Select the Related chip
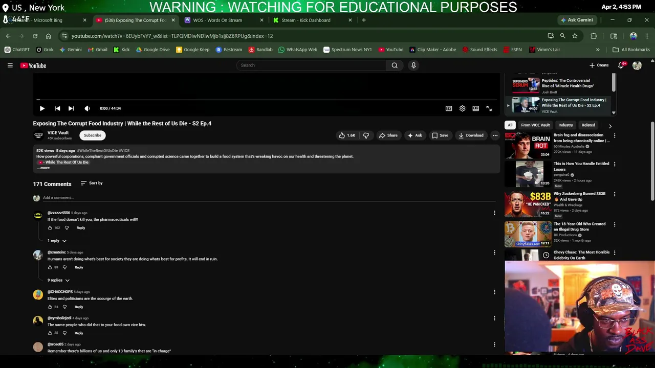This screenshot has width=655, height=368. [588, 125]
